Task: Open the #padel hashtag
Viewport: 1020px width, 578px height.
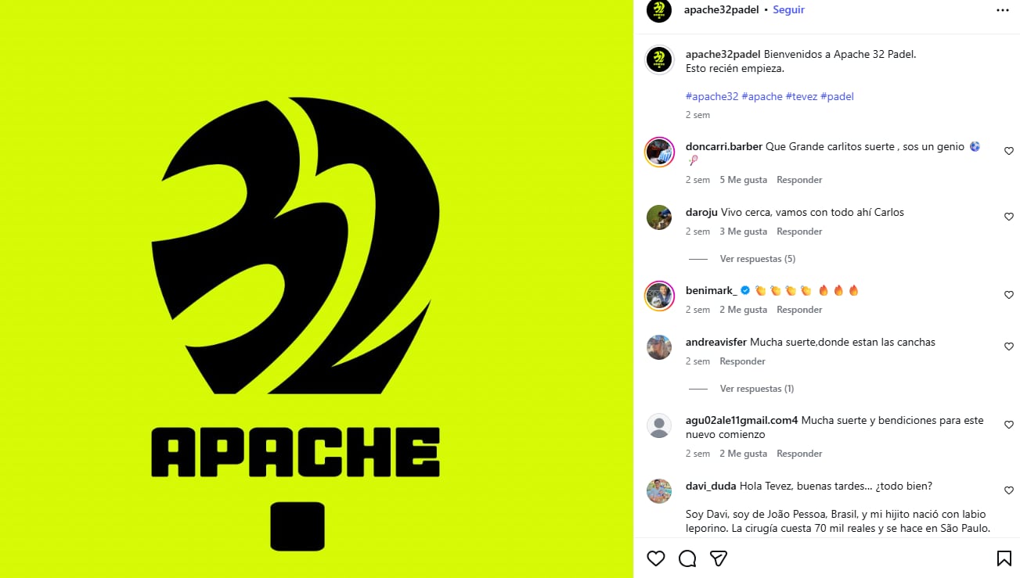Action: pos(838,97)
